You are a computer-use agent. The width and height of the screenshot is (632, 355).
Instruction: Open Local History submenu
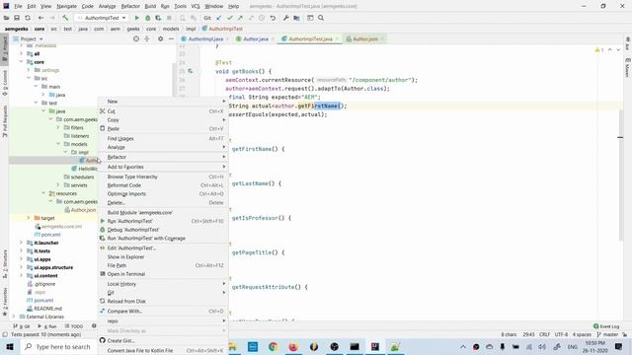pyautogui.click(x=163, y=284)
